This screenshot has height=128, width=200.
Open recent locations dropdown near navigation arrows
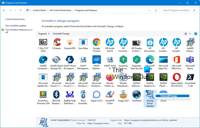15,10
